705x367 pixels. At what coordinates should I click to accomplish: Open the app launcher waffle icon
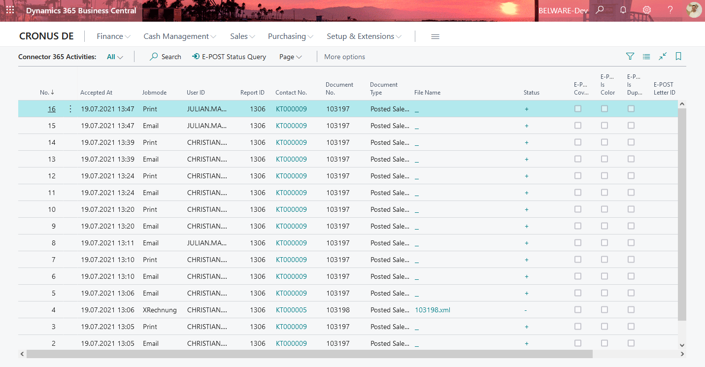pyautogui.click(x=10, y=10)
